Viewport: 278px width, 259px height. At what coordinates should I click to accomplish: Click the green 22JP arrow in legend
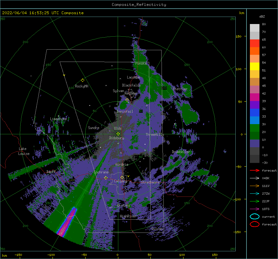(255, 201)
